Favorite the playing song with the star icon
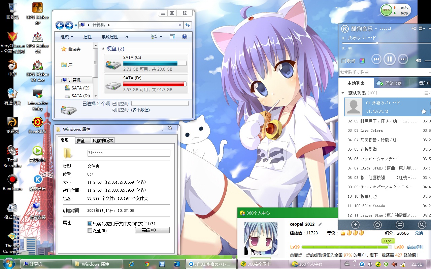 point(424,111)
